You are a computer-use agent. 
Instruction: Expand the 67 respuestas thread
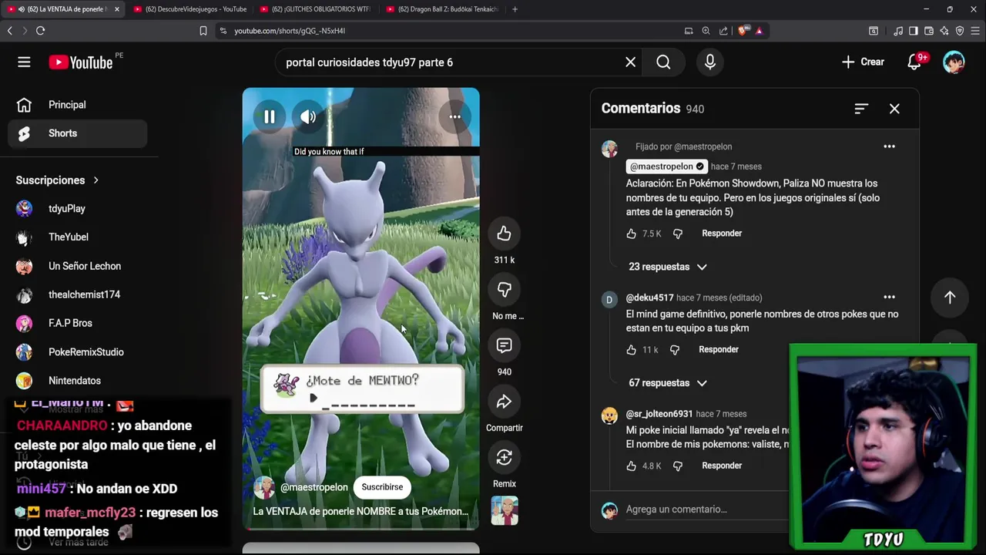tap(667, 383)
